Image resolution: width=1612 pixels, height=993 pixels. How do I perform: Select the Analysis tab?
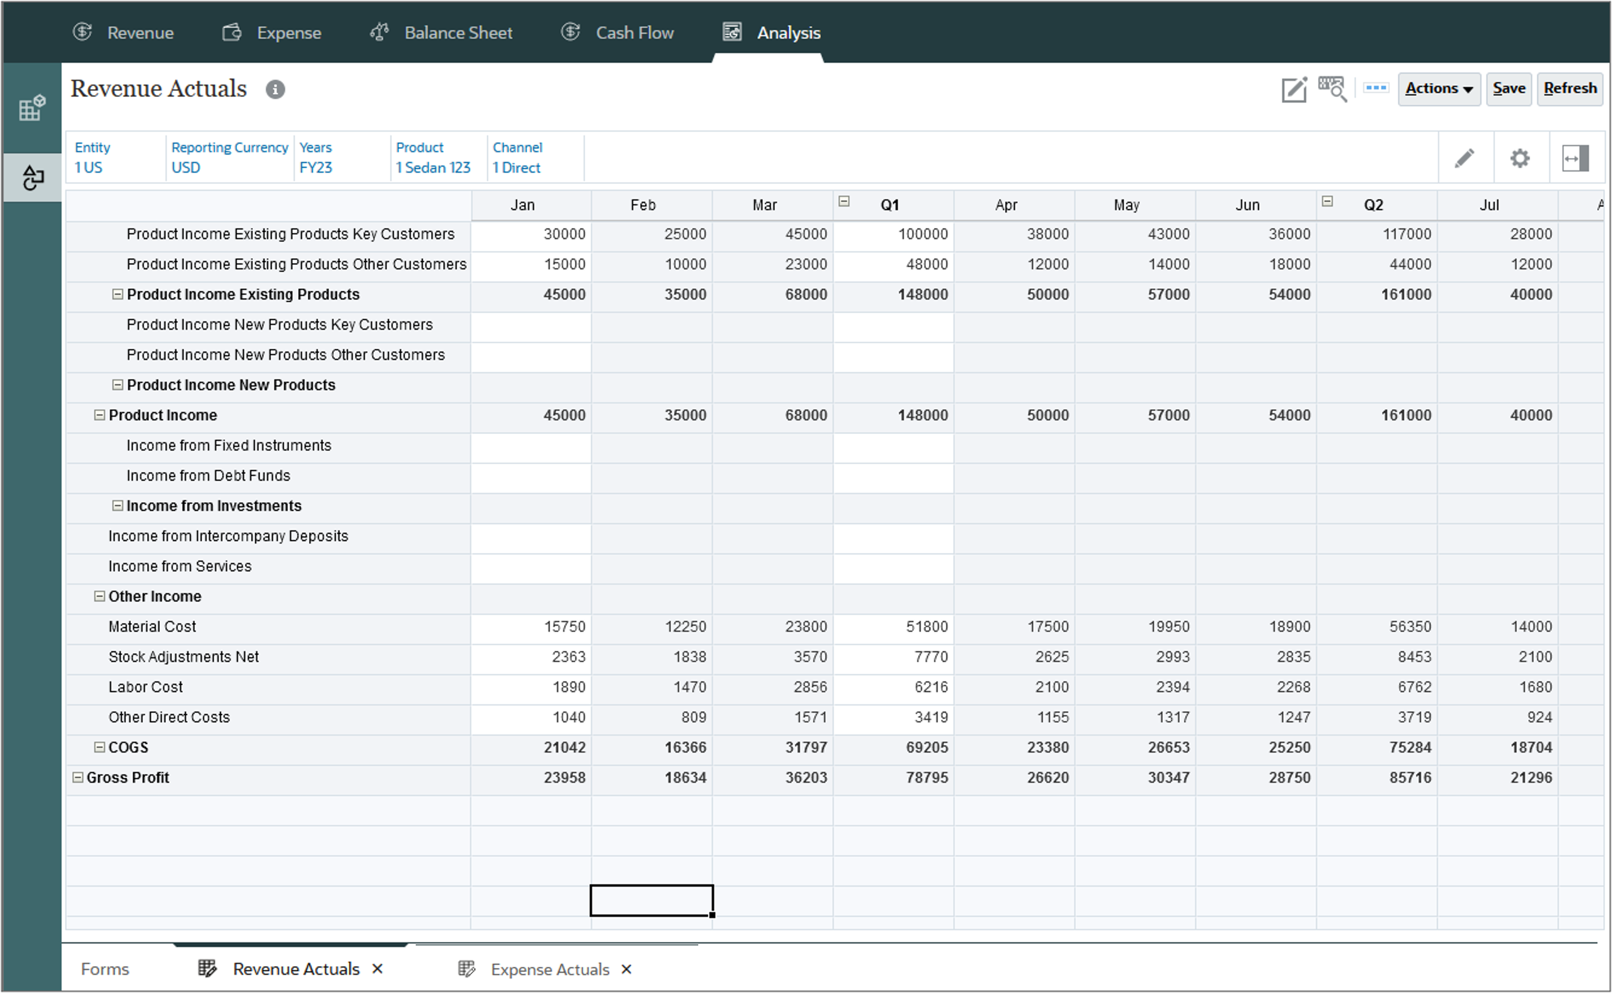point(771,32)
